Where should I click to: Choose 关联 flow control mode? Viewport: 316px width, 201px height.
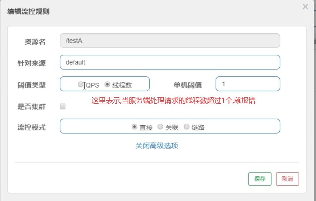160,127
